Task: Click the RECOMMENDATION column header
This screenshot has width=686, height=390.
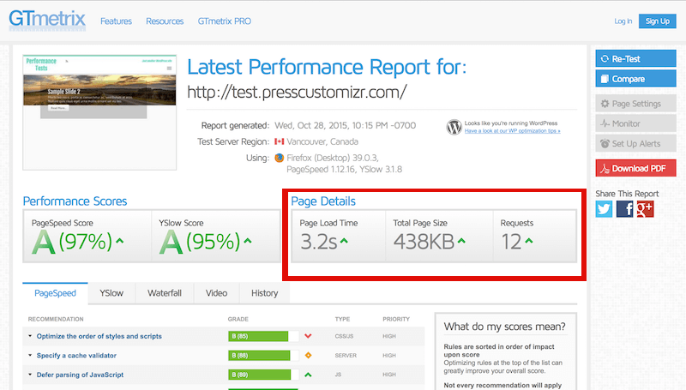Action: tap(56, 319)
